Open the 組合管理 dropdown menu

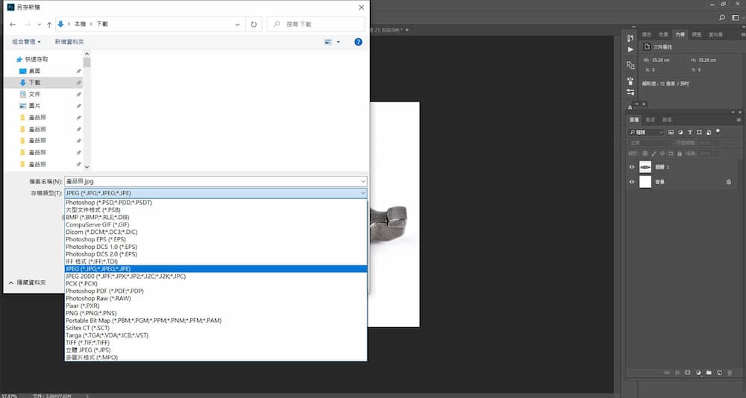point(26,42)
